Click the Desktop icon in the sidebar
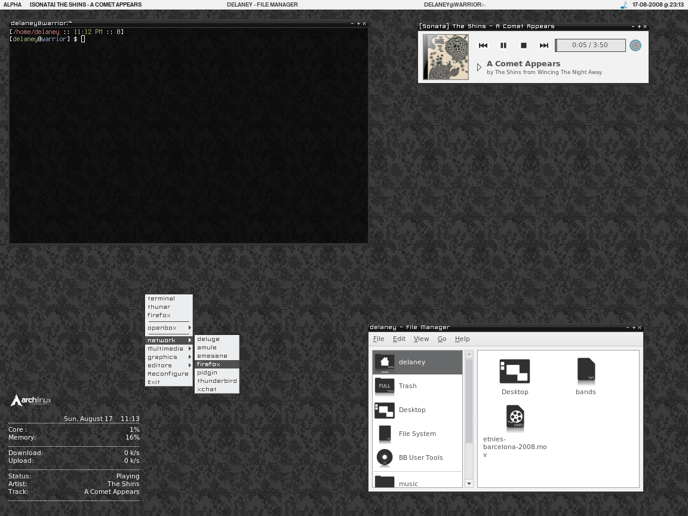The image size is (688, 516). [385, 411]
